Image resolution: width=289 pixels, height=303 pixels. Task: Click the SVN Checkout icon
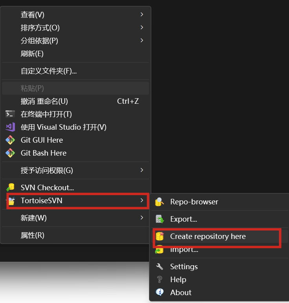coord(10,188)
